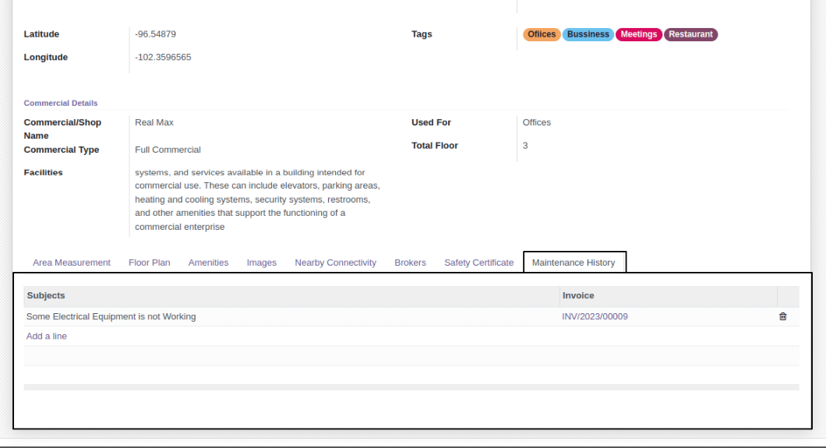Click the Maintenance History tab
Viewport: 826px width, 448px height.
point(574,263)
